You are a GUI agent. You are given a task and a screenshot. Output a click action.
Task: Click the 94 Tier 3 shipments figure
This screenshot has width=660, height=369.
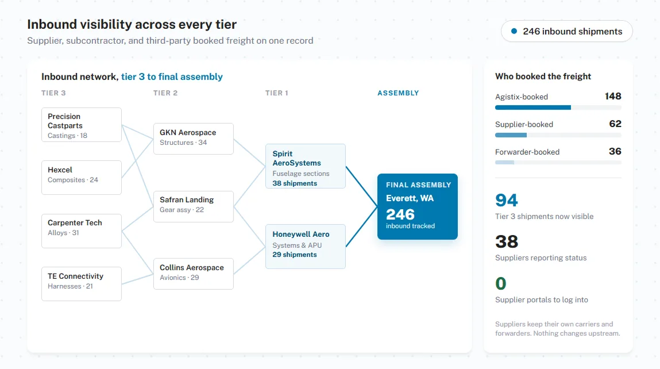coord(507,200)
